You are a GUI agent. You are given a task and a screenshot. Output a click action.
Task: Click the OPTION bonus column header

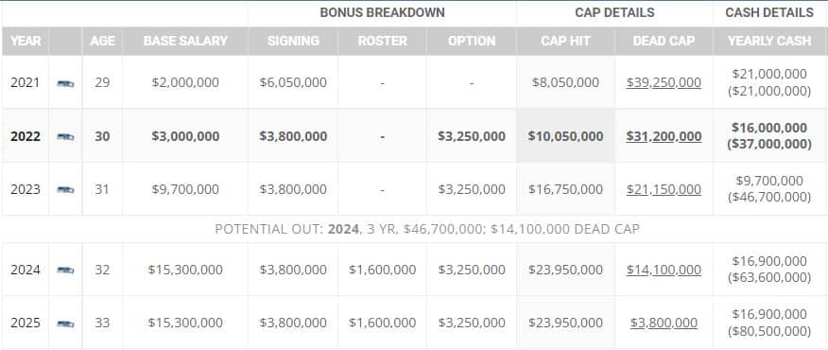[472, 41]
